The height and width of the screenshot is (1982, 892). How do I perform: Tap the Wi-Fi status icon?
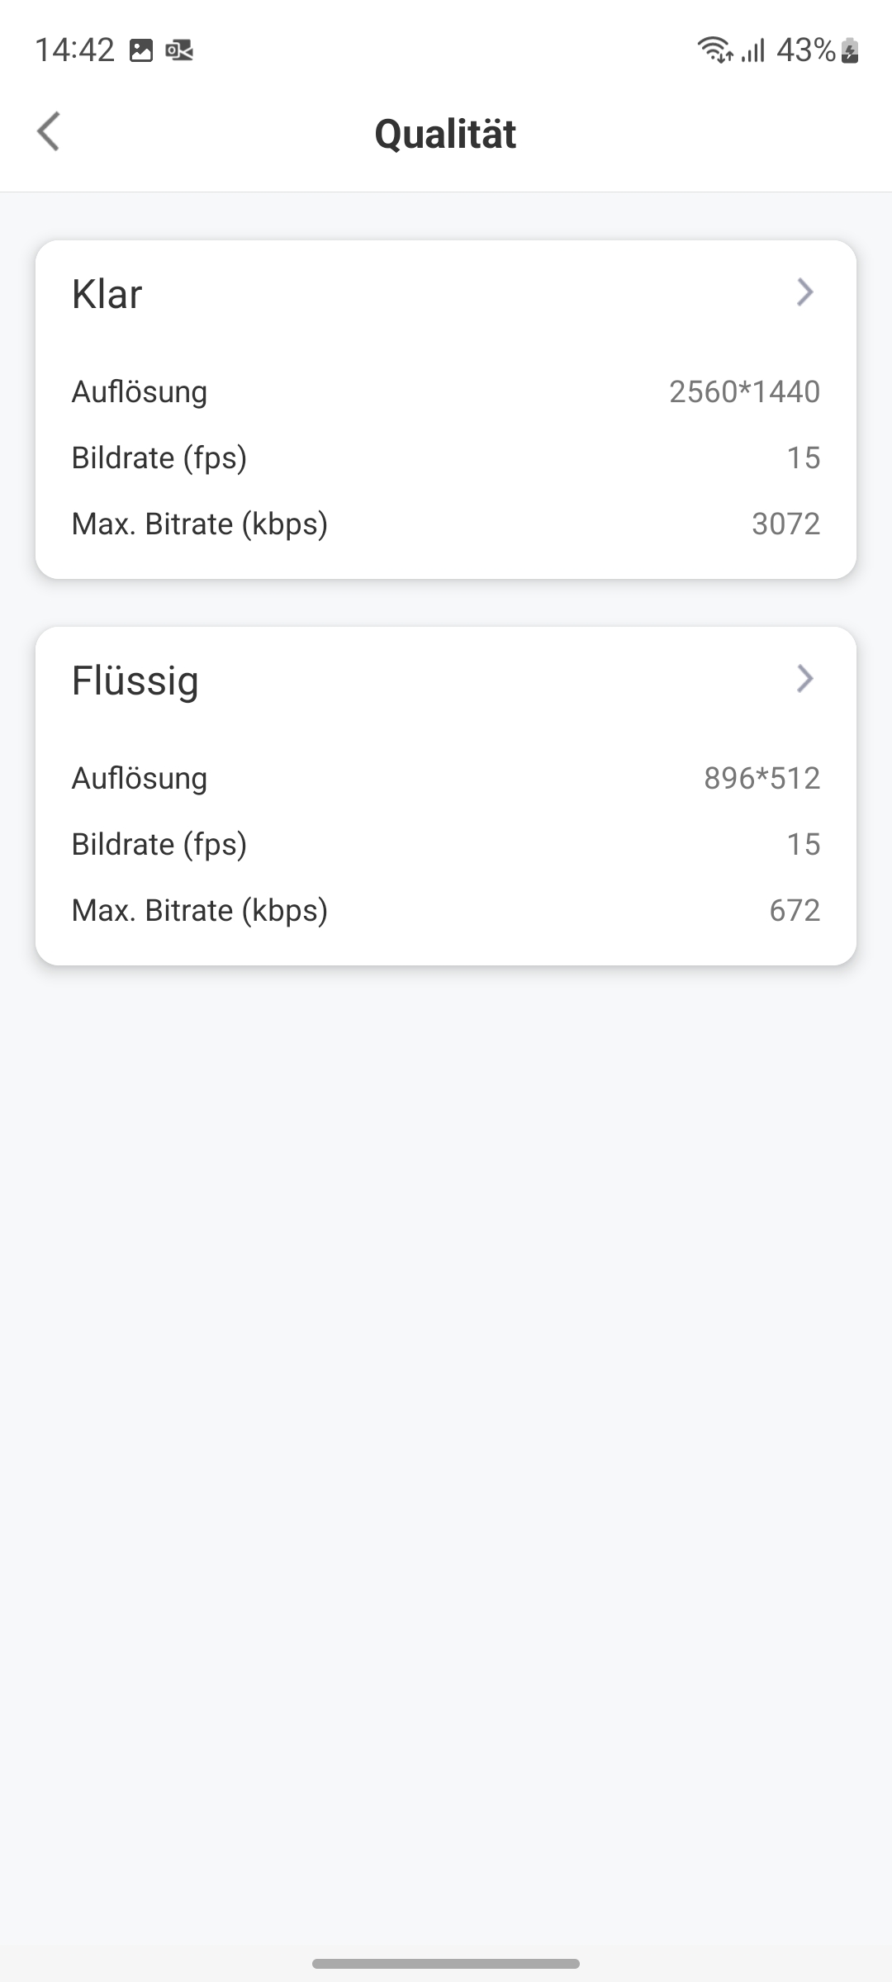pos(714,50)
